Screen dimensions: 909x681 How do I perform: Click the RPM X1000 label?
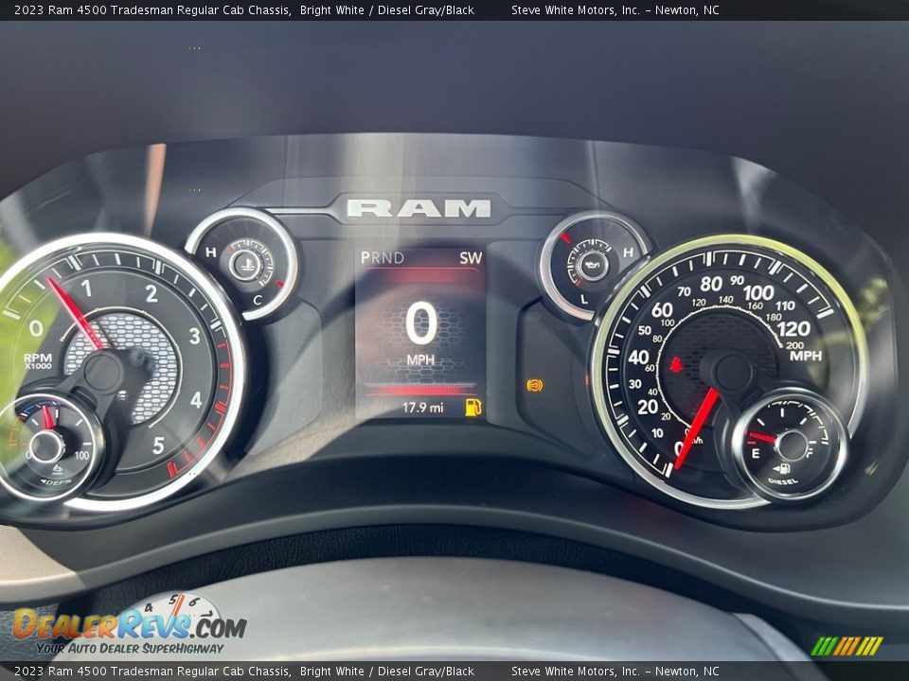38,360
